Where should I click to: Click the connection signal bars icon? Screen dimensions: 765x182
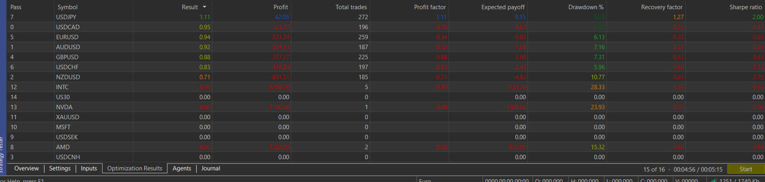(x=713, y=180)
